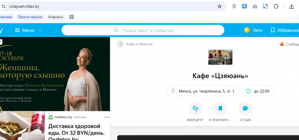Open the bookmarks grid apps icon

pos(72,17)
